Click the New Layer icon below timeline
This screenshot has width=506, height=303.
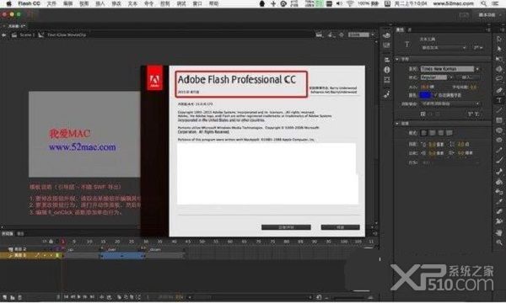point(5,297)
